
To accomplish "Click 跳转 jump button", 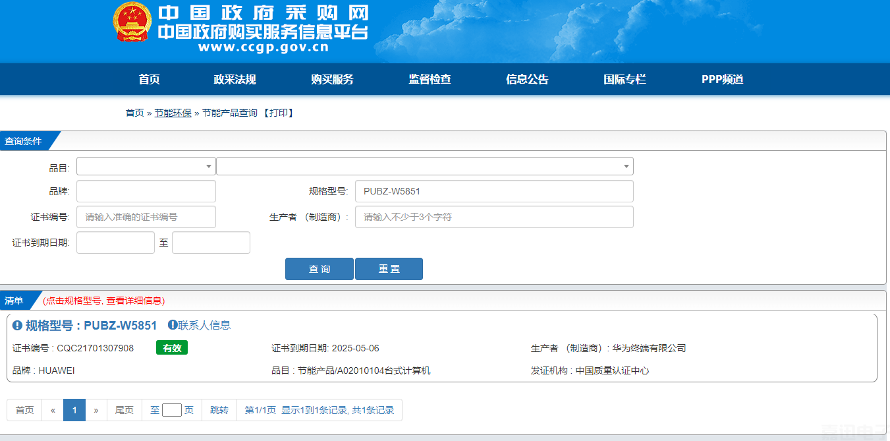I will coord(219,410).
